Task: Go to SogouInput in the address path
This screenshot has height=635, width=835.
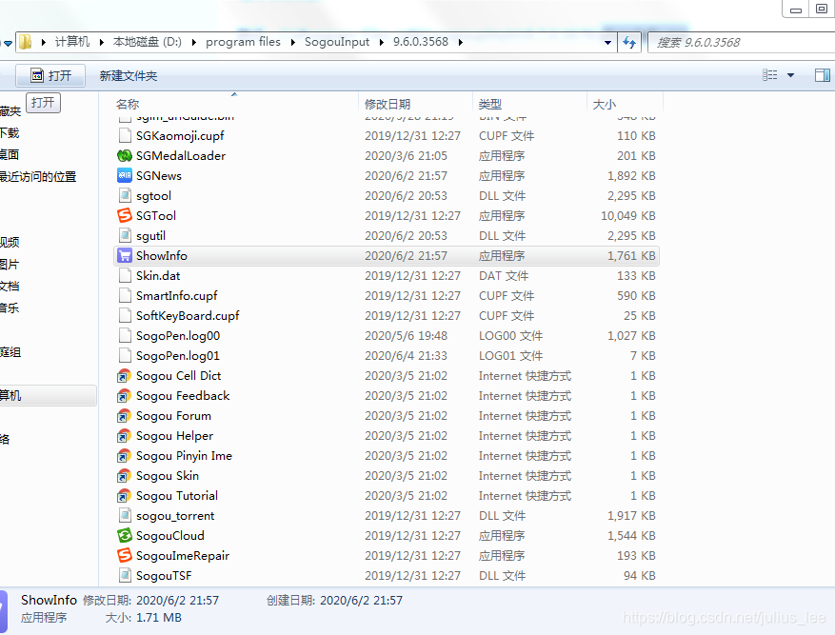Action: pos(336,42)
